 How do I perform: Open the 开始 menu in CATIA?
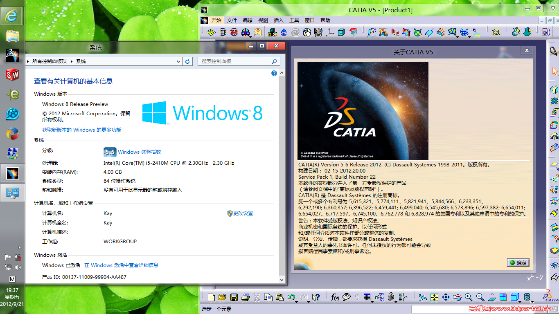pos(216,20)
